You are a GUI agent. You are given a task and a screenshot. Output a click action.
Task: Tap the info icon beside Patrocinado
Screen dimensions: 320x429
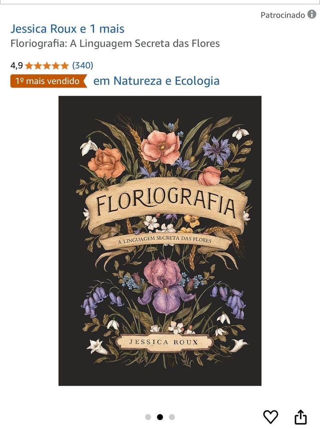pyautogui.click(x=312, y=14)
